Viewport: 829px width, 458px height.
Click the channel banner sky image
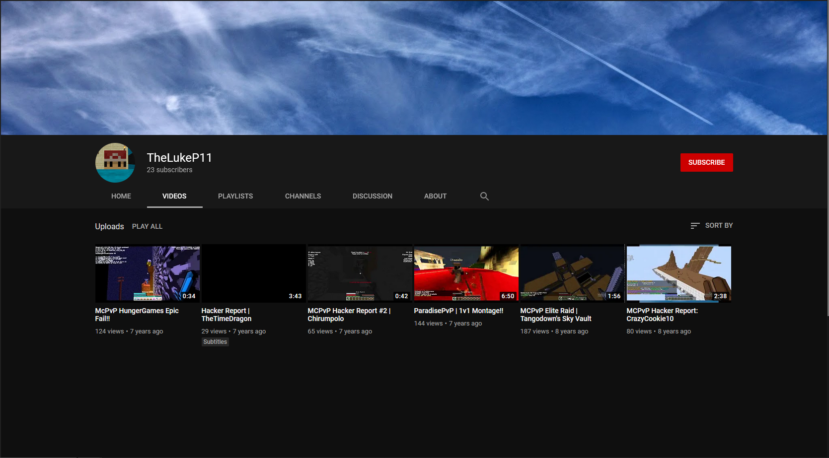tap(414, 67)
